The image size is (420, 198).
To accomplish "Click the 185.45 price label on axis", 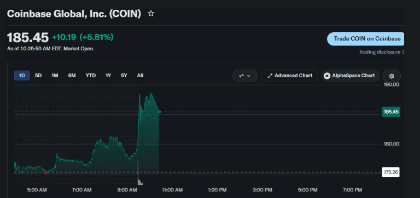I will tap(391, 112).
